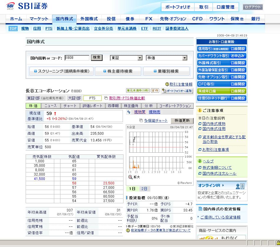280x250 pixels.
Task: Add stock via ポートフォリオへ追加 button
Action: tap(177, 91)
